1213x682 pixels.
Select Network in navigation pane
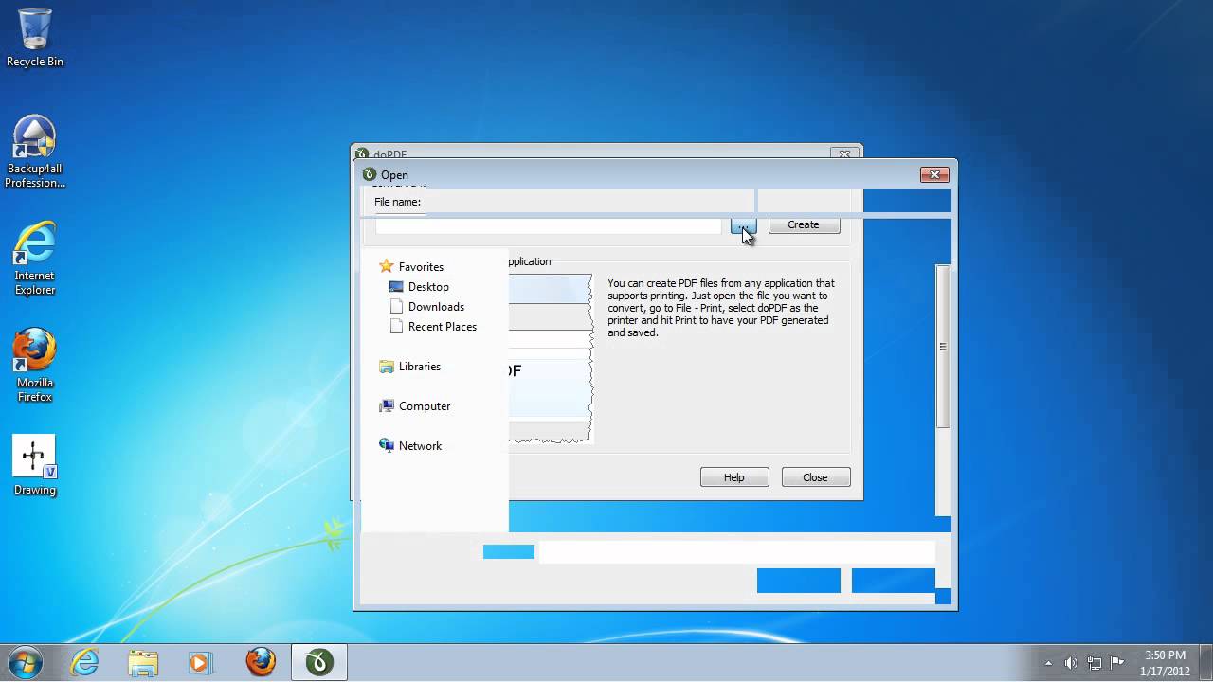pos(410,446)
